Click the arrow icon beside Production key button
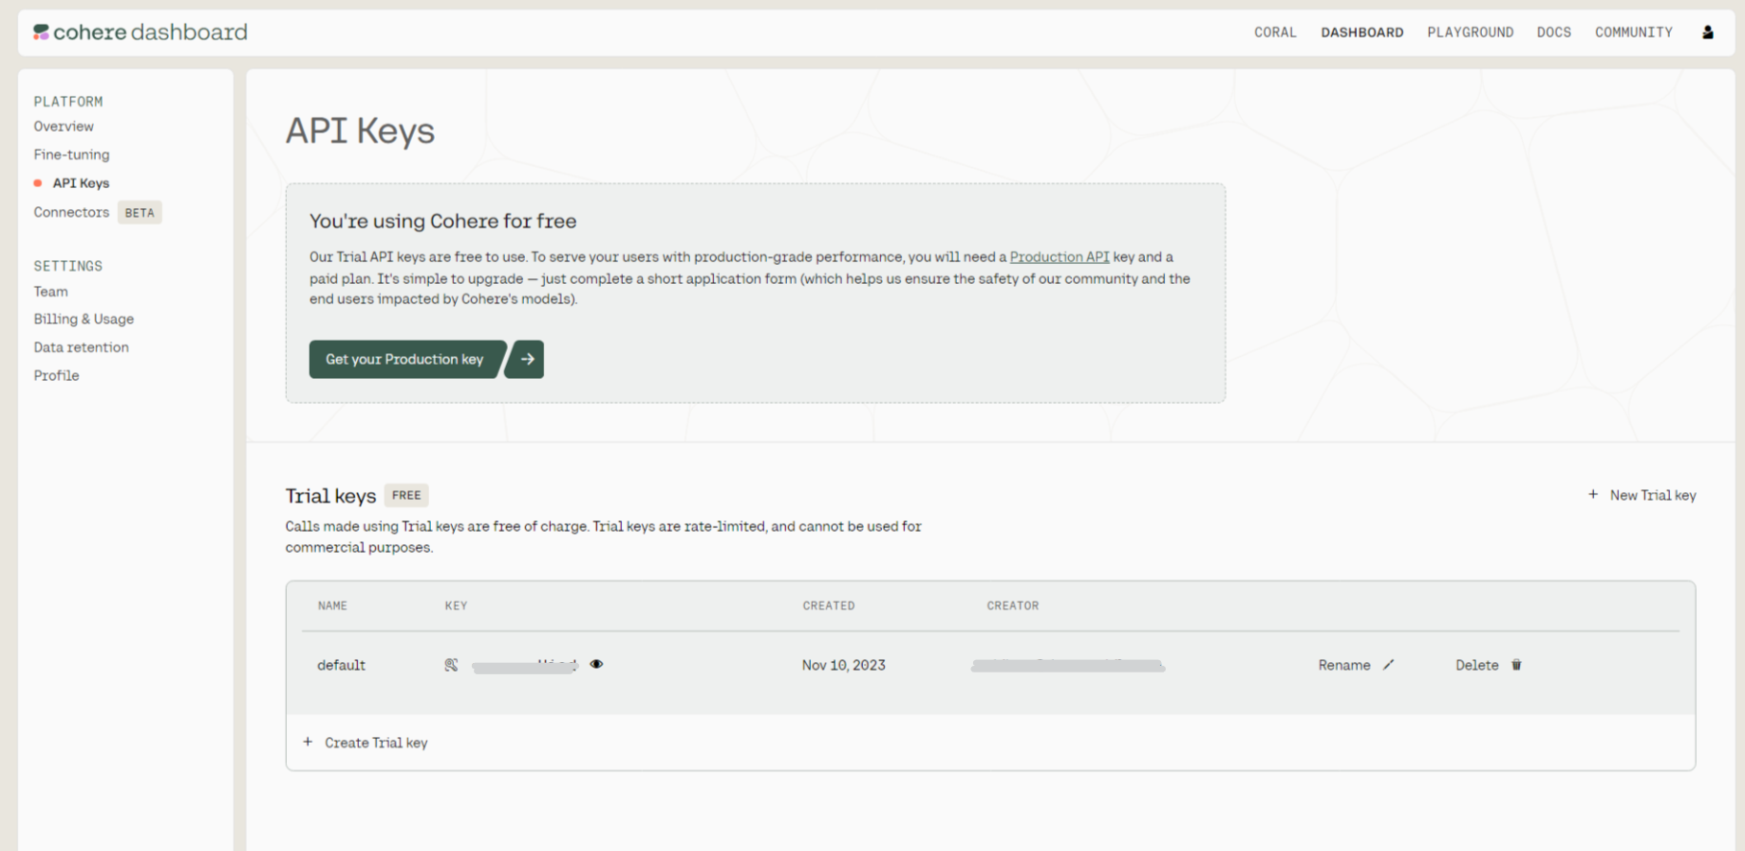This screenshot has width=1745, height=851. click(x=526, y=359)
